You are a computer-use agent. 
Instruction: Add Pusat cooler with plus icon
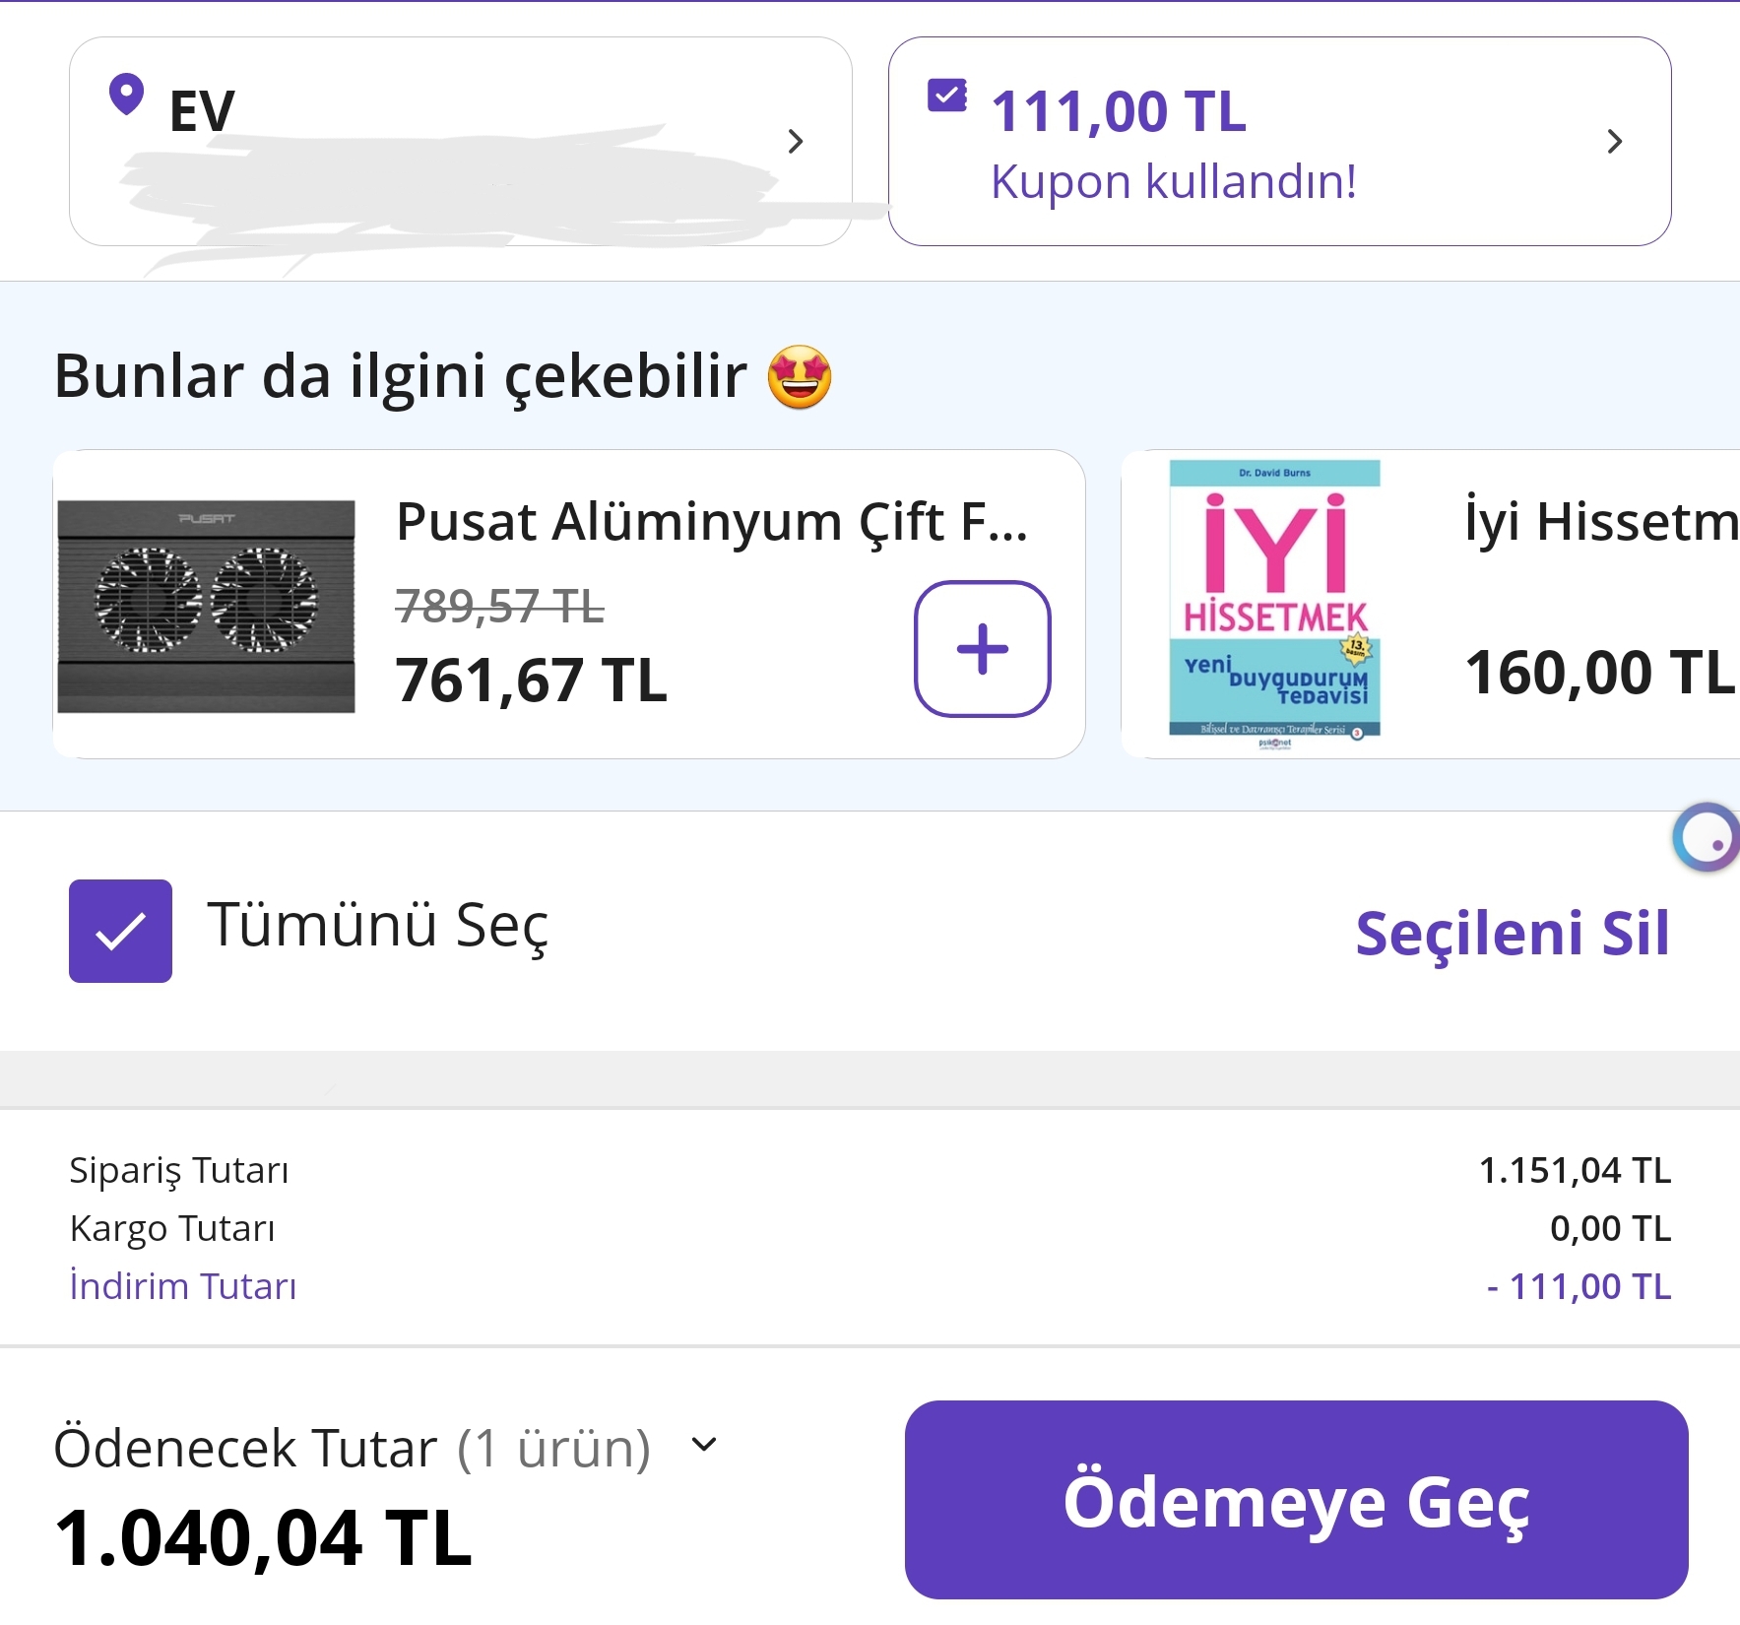(x=982, y=649)
